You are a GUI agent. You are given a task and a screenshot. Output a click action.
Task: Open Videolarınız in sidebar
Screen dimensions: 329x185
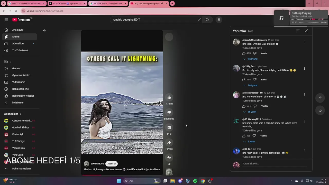20,82
